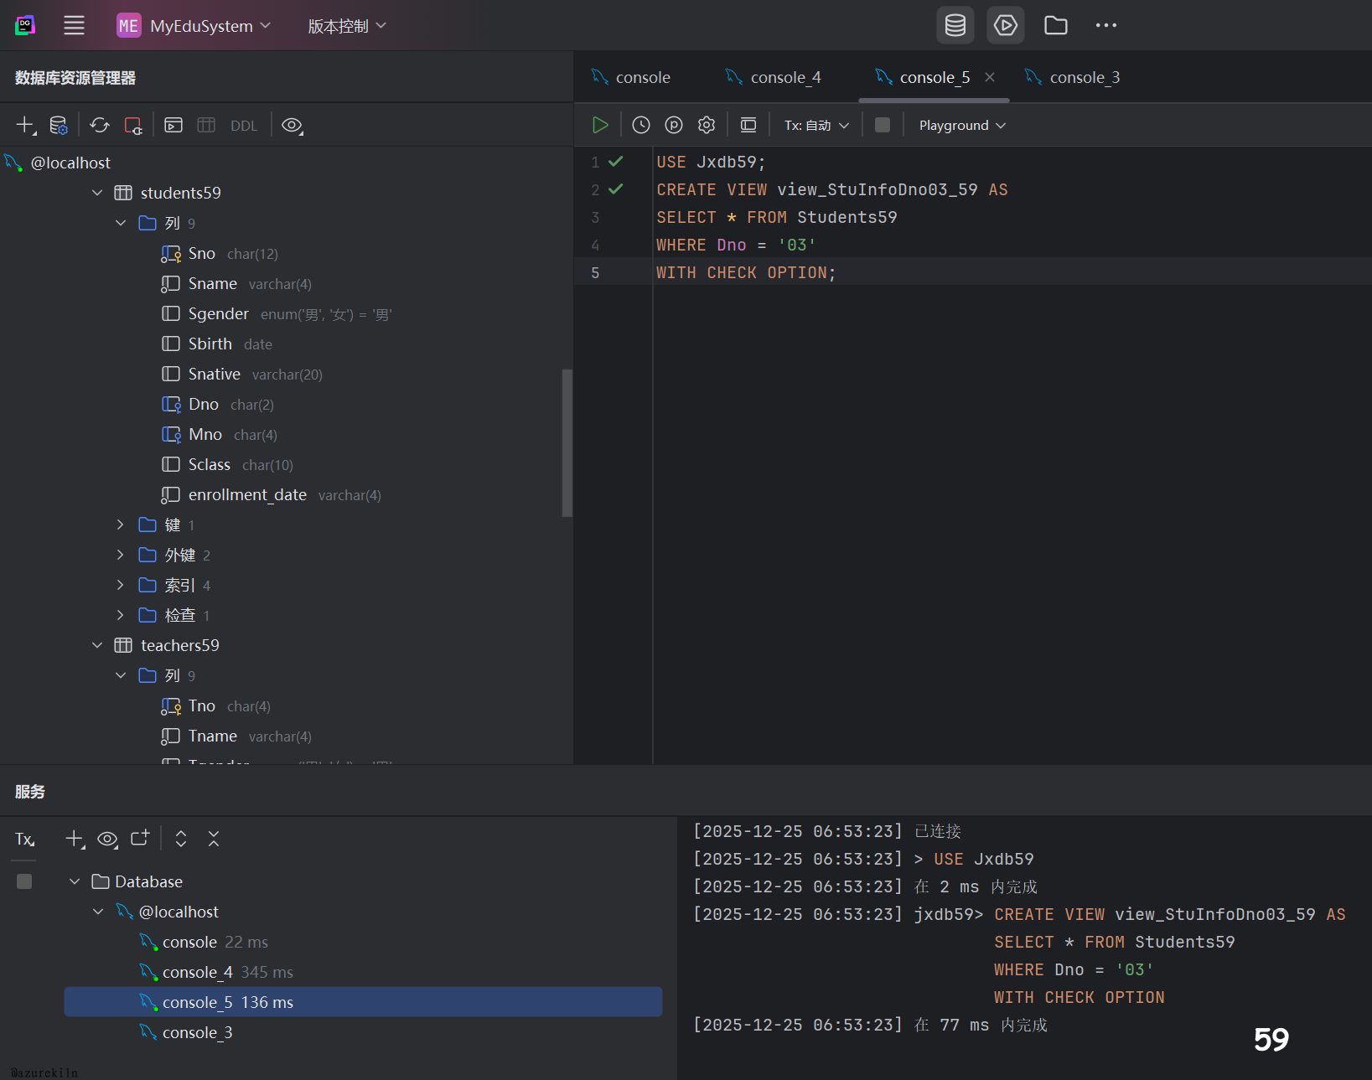The image size is (1372, 1080).
Task: Collapse the students59 table node
Action: (x=97, y=193)
